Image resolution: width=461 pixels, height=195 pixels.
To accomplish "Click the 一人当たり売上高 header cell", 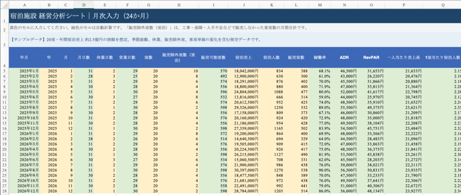I will [x=404, y=58].
